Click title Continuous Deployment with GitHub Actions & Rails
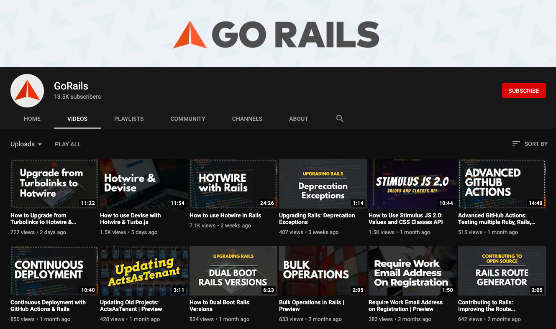Viewport: 556px width, 329px height. (48, 306)
